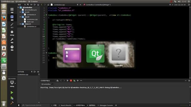Viewport: 191px width, 107px height.
Task: Re-run the application in the output pane
Action: (67, 81)
